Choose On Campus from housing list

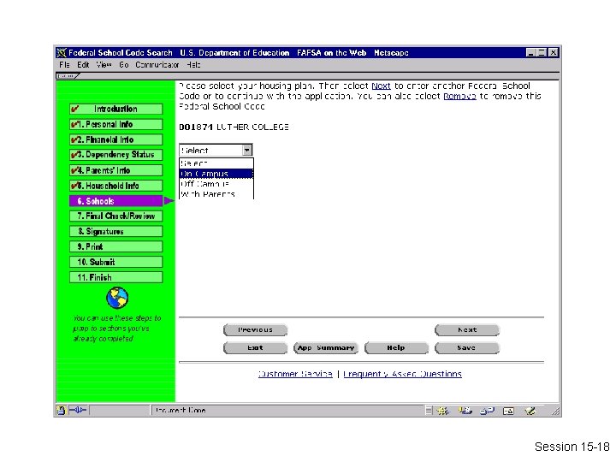coord(216,174)
